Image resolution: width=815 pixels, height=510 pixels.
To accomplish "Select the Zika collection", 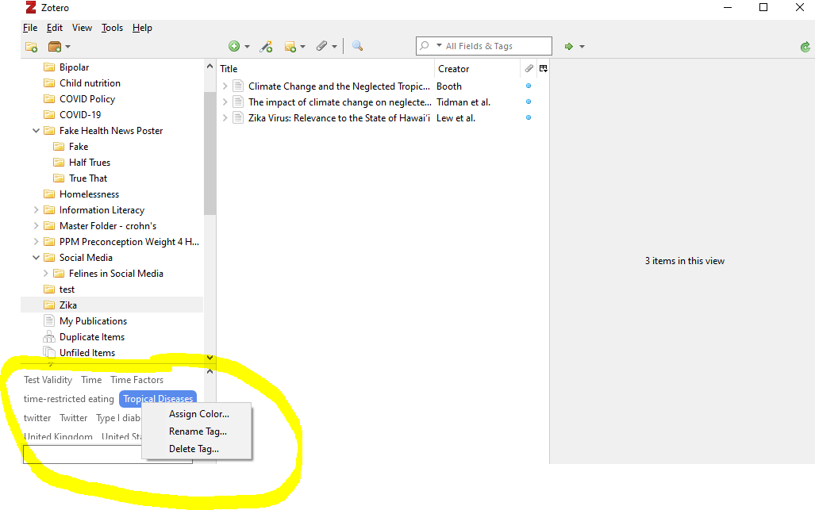I will click(x=68, y=305).
